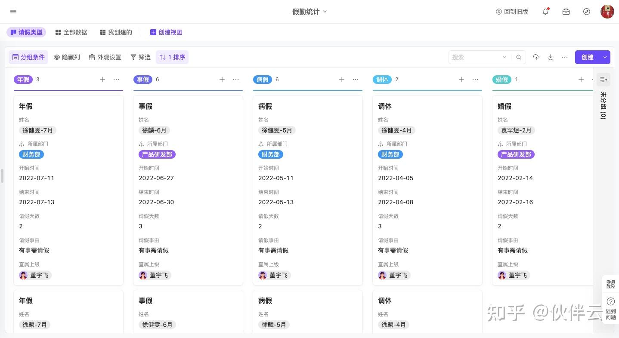619x338 pixels.
Task: Click the briefcase icon in header
Action: pos(566,12)
